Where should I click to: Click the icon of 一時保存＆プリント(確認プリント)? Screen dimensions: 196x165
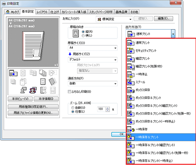[x=130, y=145]
